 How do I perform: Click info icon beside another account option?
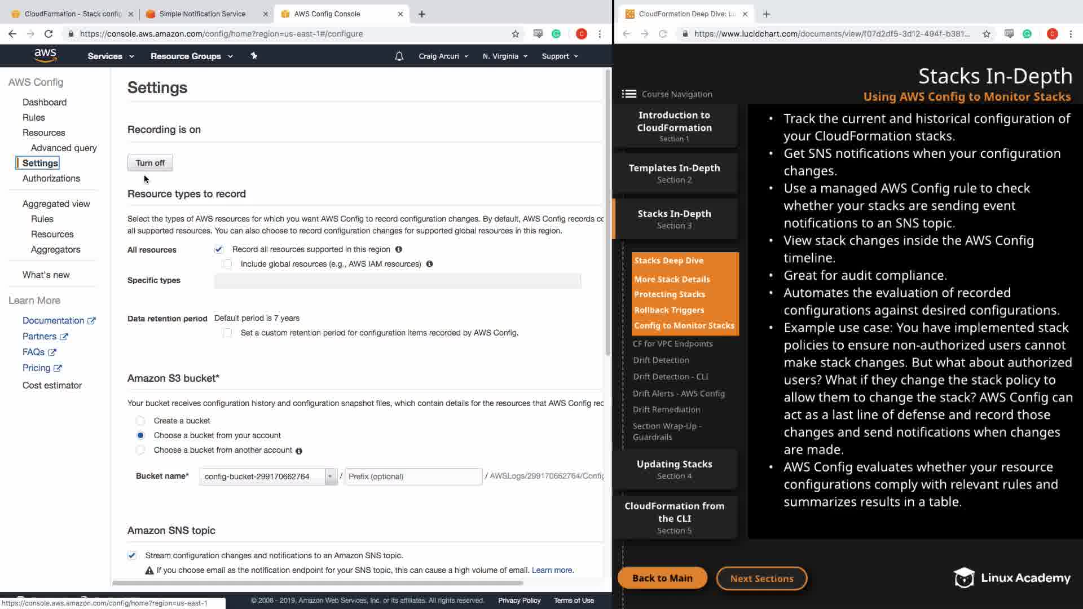pyautogui.click(x=299, y=451)
